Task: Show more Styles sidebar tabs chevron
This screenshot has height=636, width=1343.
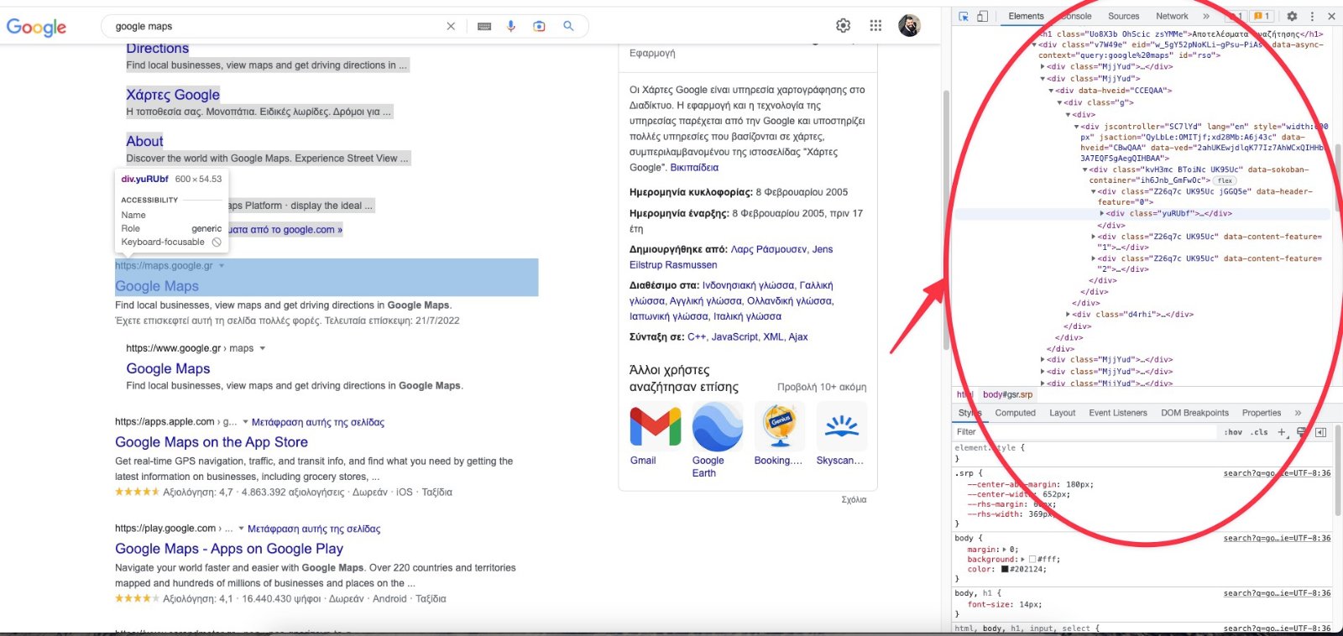Action: (x=1298, y=413)
